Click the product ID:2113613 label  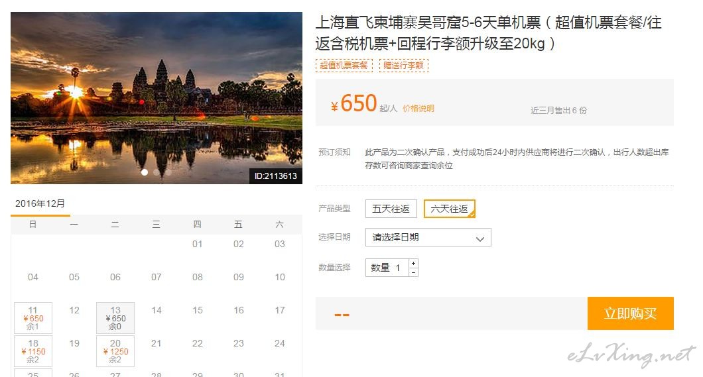tap(276, 176)
